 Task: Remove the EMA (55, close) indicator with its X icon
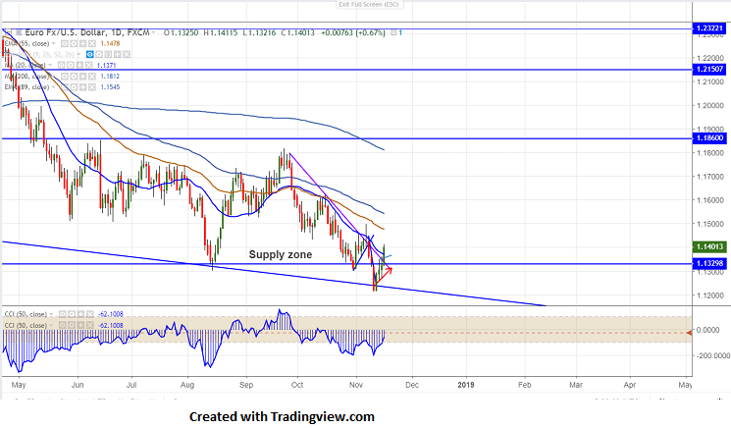(x=92, y=43)
